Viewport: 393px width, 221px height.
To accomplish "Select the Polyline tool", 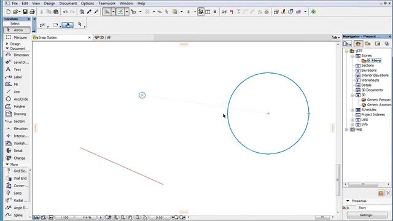I will tap(17, 106).
